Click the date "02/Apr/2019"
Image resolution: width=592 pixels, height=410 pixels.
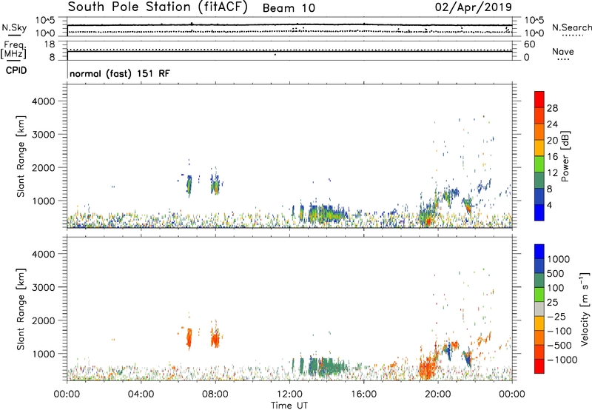474,7
